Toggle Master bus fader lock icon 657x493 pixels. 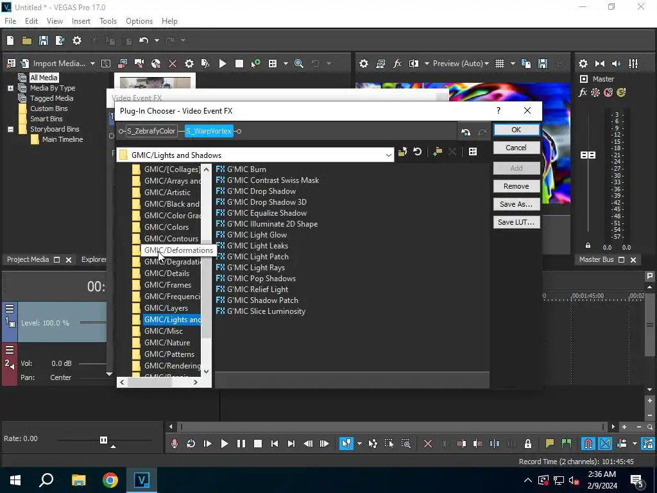[x=588, y=246]
